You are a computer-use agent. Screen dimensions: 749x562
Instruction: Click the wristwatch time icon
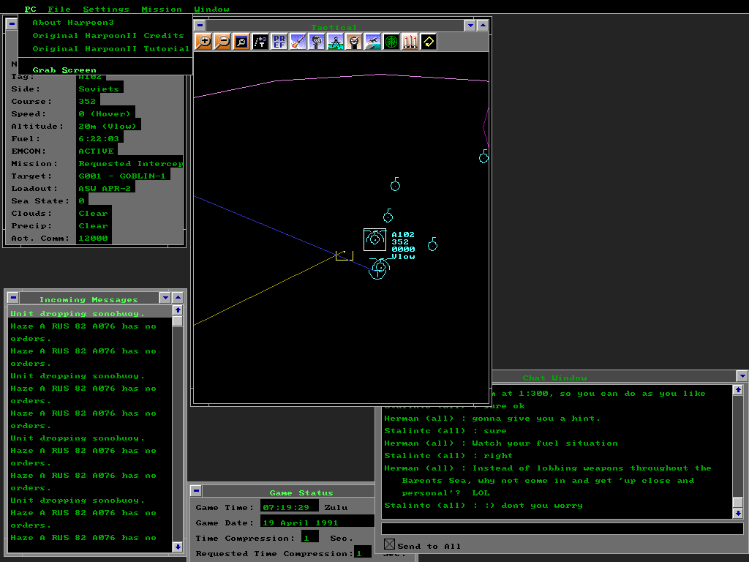[354, 42]
